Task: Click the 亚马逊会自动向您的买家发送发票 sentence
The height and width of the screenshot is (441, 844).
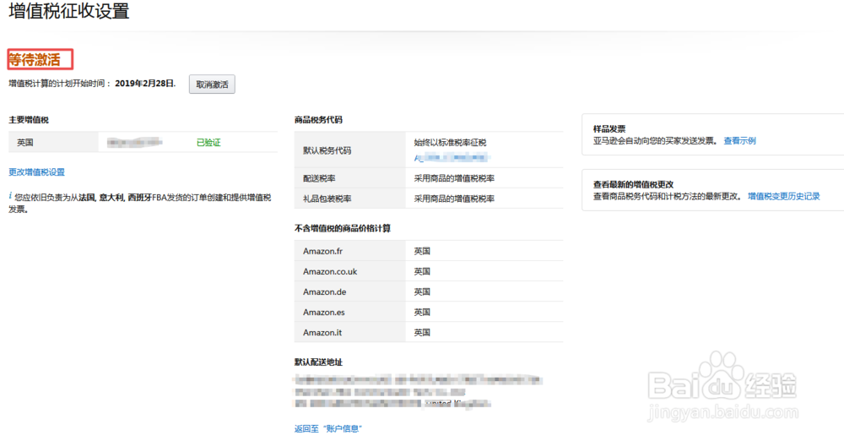Action: (655, 141)
